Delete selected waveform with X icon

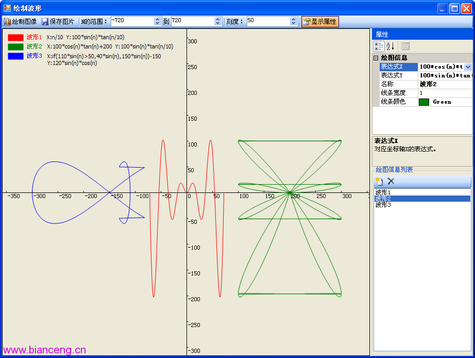(x=391, y=182)
